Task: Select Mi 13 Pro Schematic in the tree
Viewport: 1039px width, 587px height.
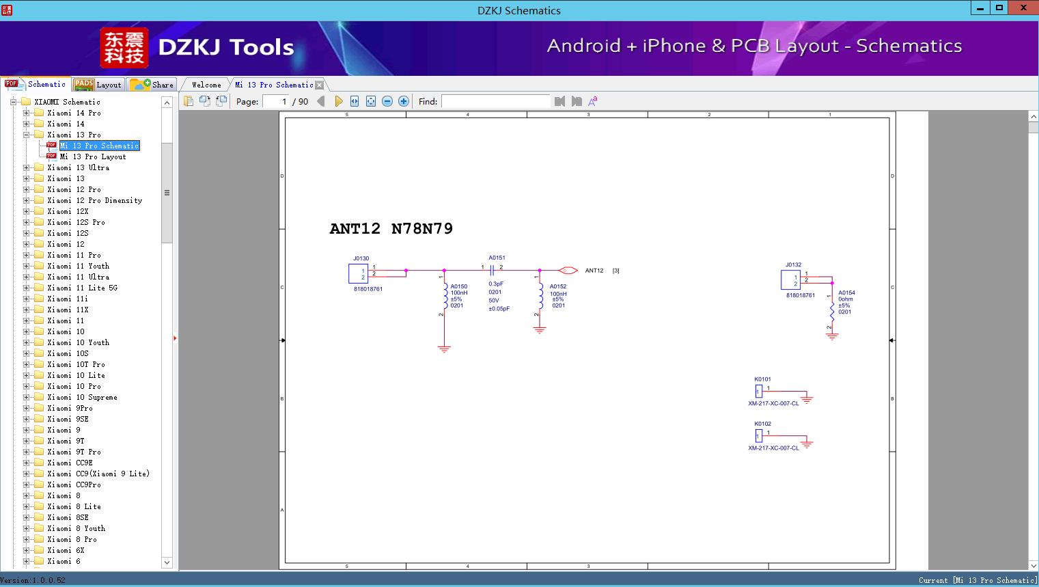Action: click(x=100, y=146)
